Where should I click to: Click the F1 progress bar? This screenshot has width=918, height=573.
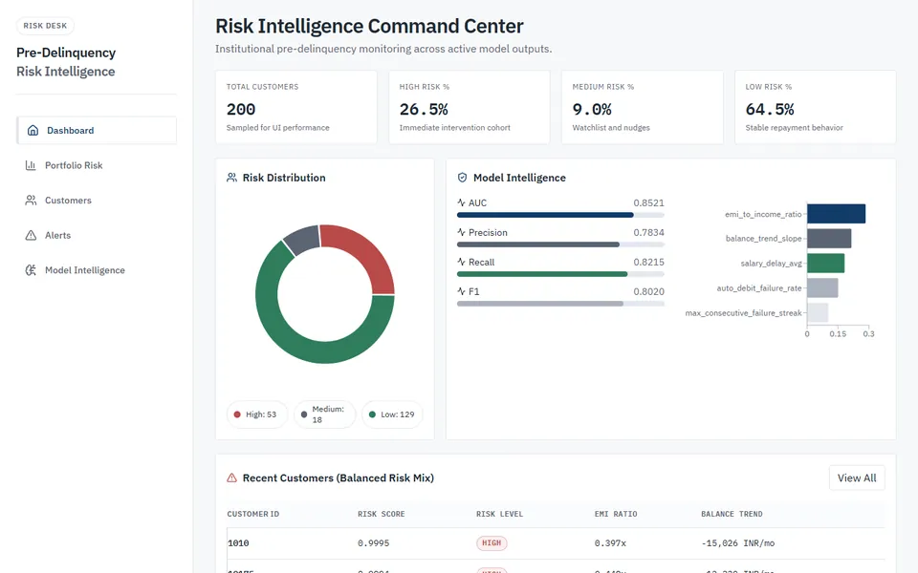[560, 304]
